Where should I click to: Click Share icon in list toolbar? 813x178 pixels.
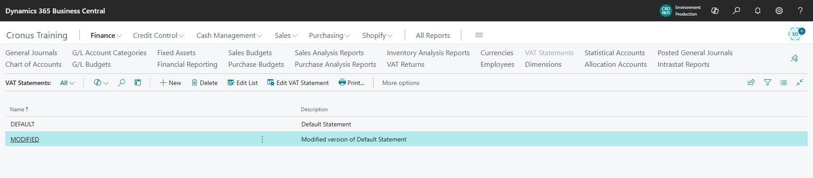point(751,82)
